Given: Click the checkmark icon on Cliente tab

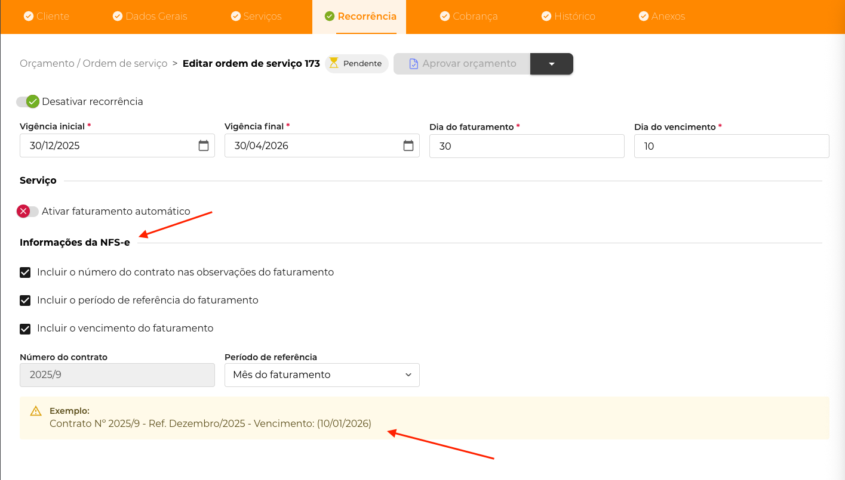Looking at the screenshot, I should tap(28, 16).
